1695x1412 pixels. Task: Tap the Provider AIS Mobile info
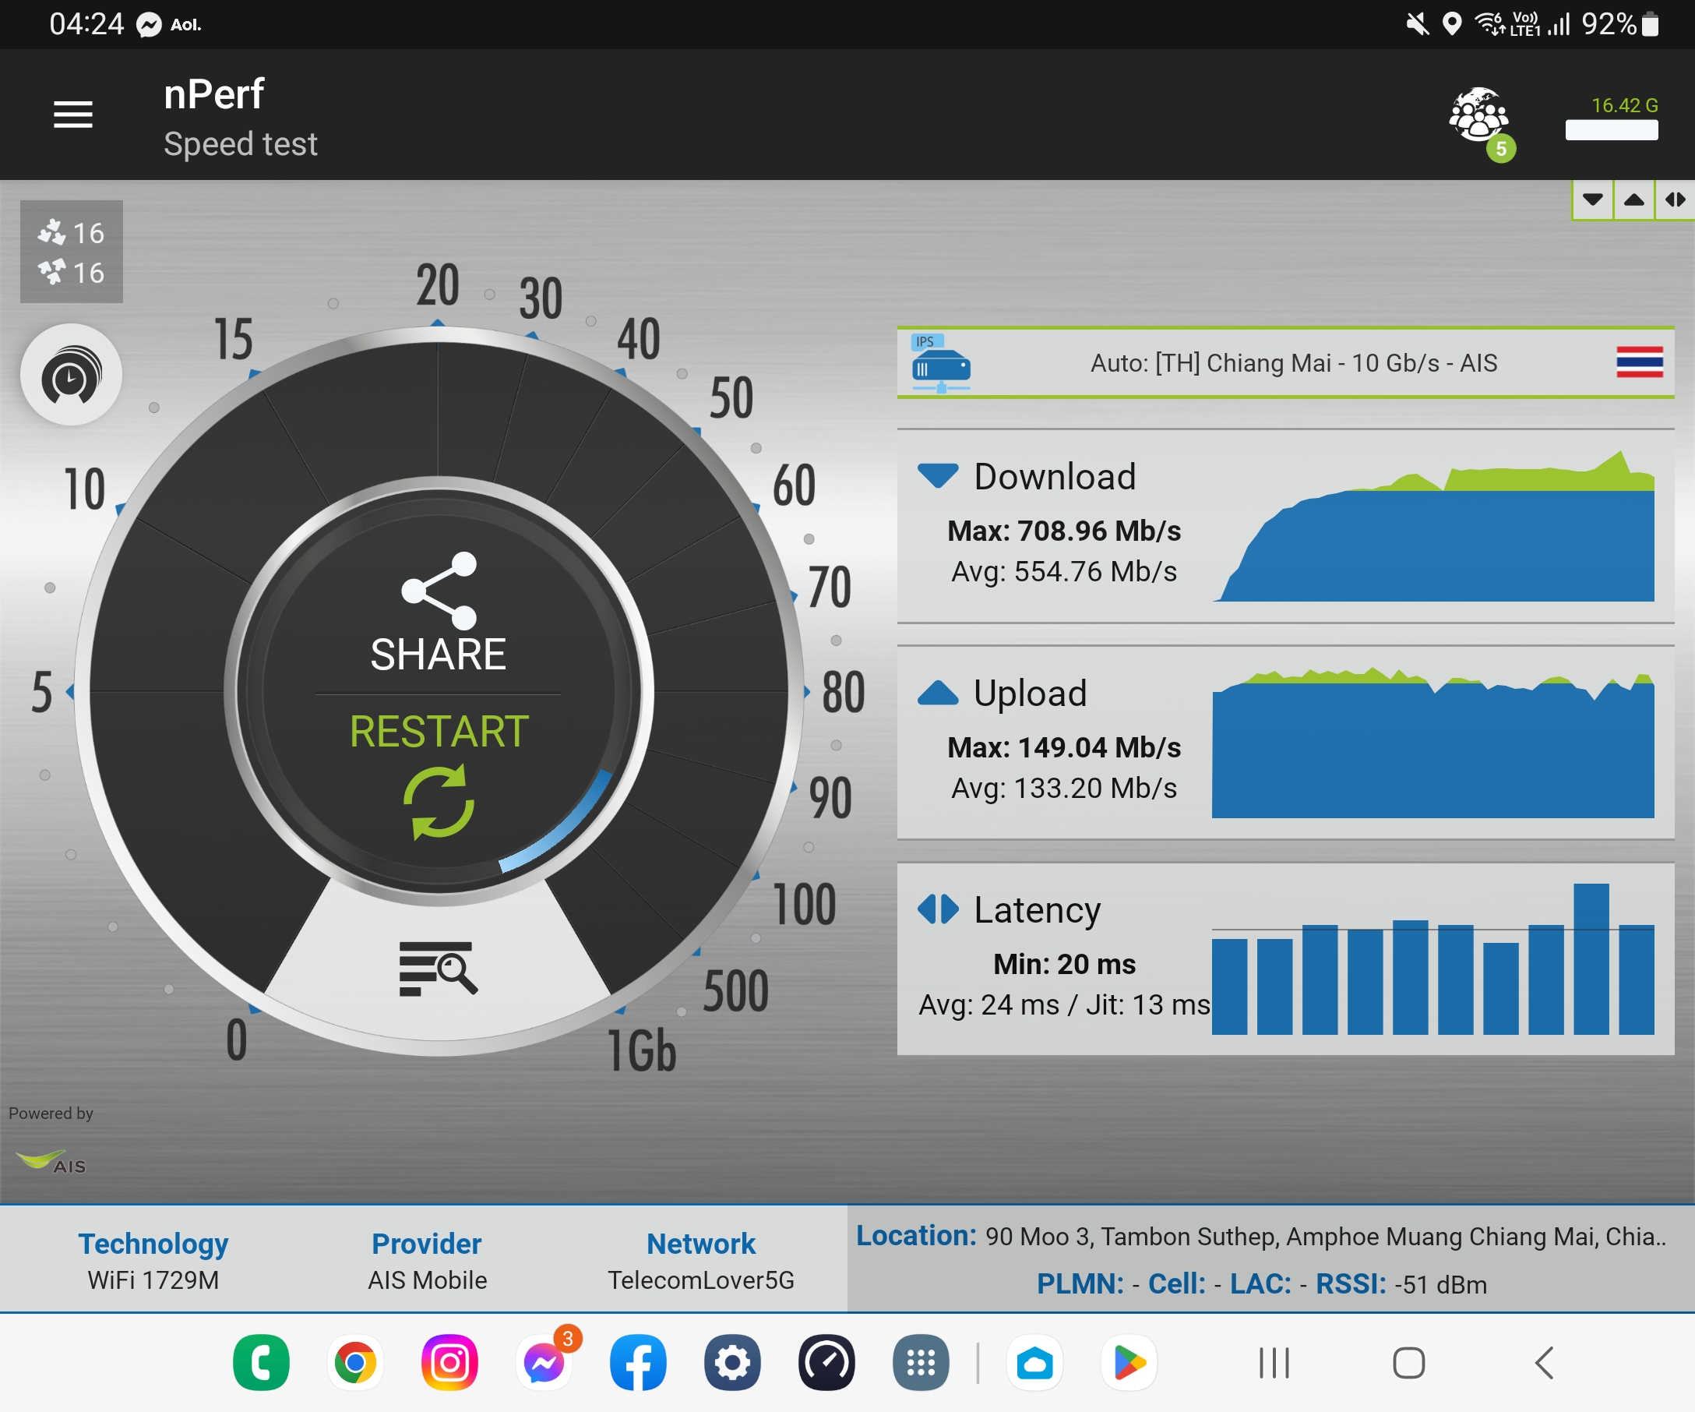click(427, 1260)
